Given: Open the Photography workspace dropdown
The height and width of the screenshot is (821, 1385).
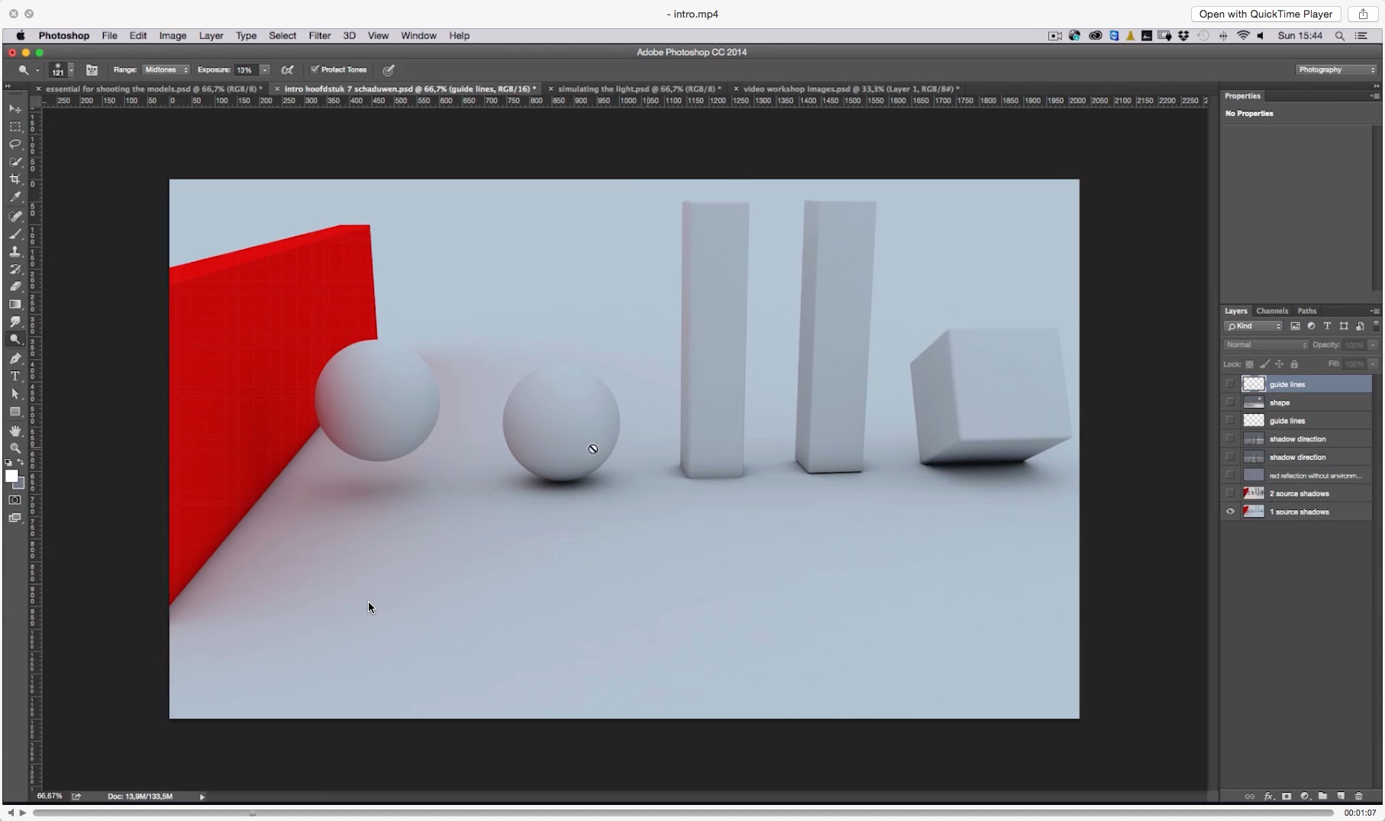Looking at the screenshot, I should tap(1336, 69).
